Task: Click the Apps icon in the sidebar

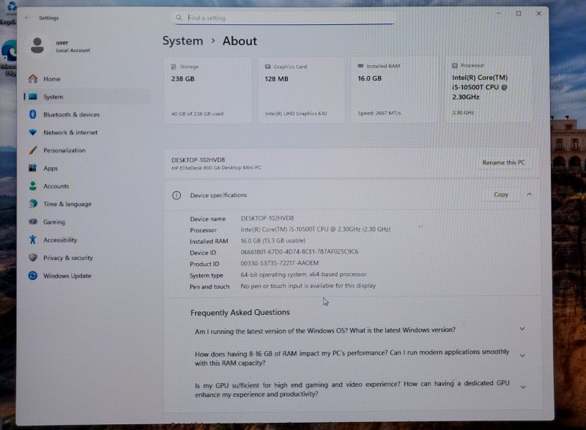Action: (32, 168)
